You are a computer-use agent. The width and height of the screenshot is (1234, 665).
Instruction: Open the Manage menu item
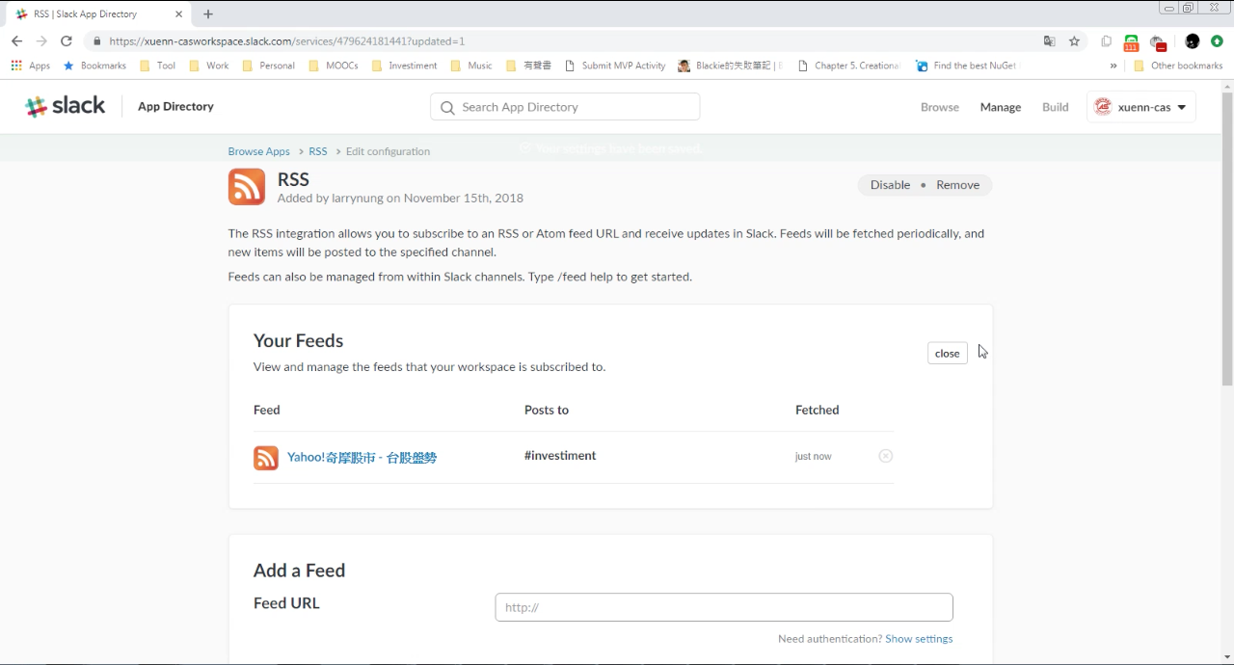pyautogui.click(x=1001, y=107)
